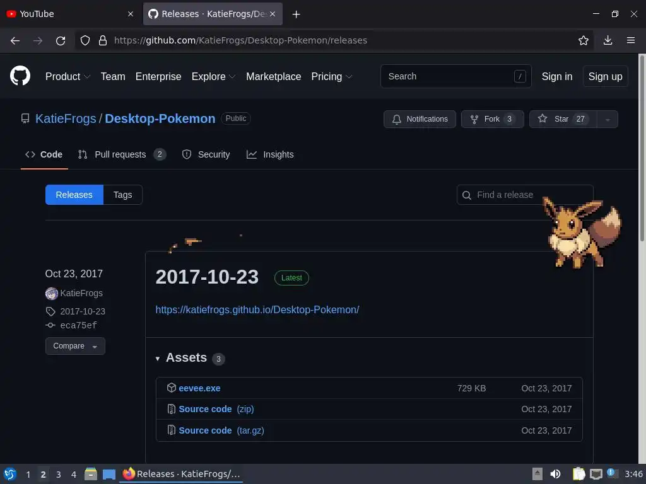Open the Team nav link
The width and height of the screenshot is (646, 484).
coord(113,76)
